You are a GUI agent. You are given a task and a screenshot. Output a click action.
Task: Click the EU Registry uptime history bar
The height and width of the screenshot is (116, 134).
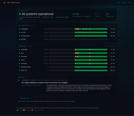point(78,29)
